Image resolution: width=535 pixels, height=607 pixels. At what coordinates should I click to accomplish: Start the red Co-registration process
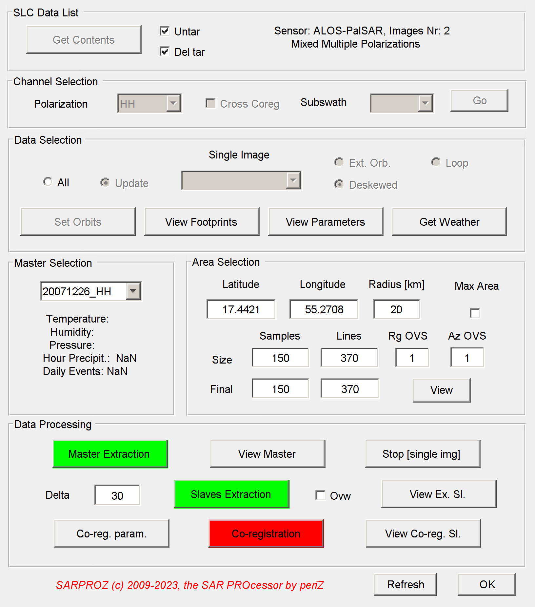pyautogui.click(x=266, y=534)
